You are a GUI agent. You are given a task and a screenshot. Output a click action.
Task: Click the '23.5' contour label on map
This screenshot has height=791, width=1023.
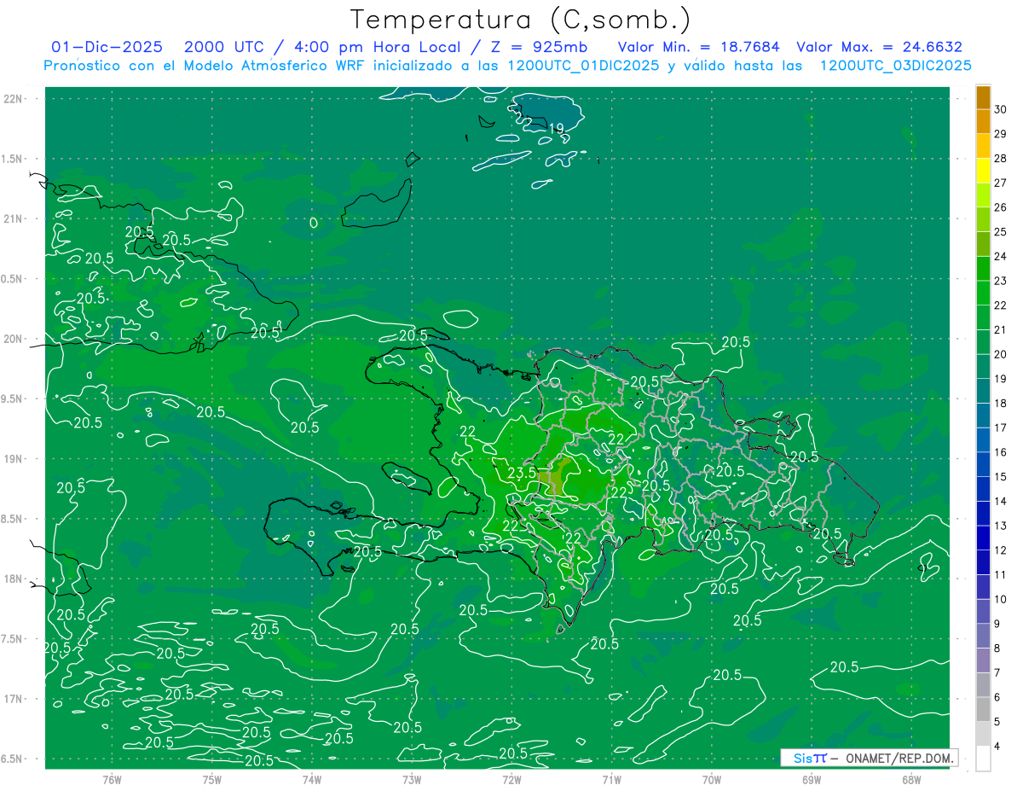[521, 473]
